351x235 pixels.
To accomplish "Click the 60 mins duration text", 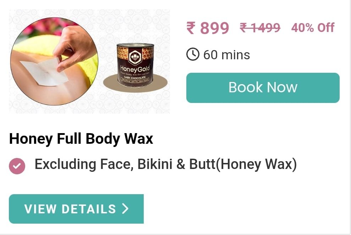I will (x=226, y=55).
